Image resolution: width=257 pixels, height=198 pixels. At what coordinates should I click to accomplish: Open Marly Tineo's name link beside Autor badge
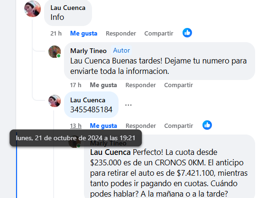[x=89, y=51]
